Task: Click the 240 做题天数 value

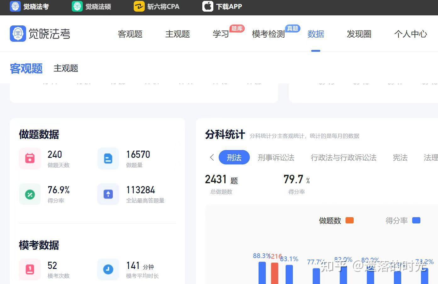Action: point(55,154)
